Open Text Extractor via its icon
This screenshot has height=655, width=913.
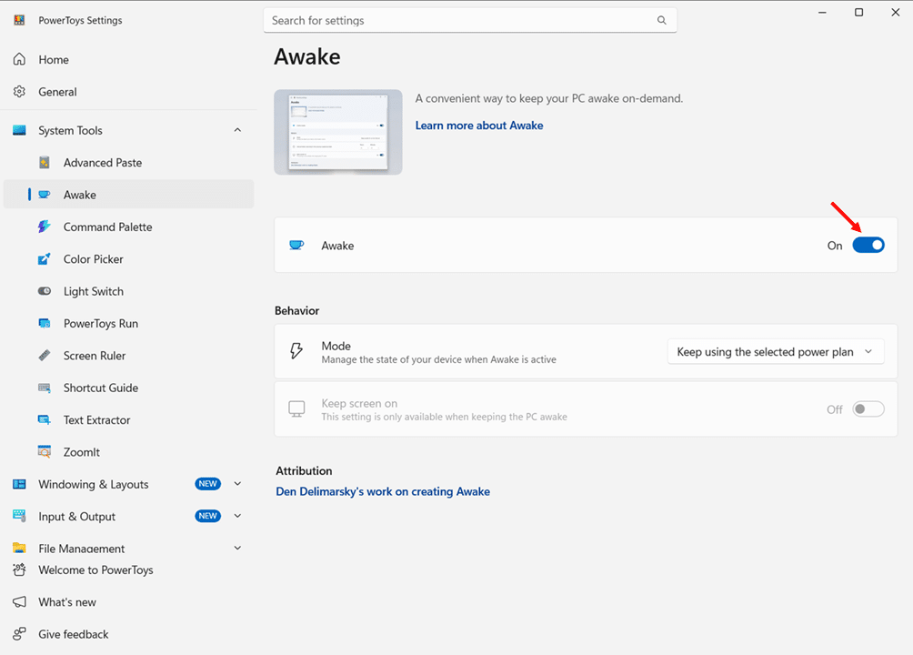[x=45, y=419]
